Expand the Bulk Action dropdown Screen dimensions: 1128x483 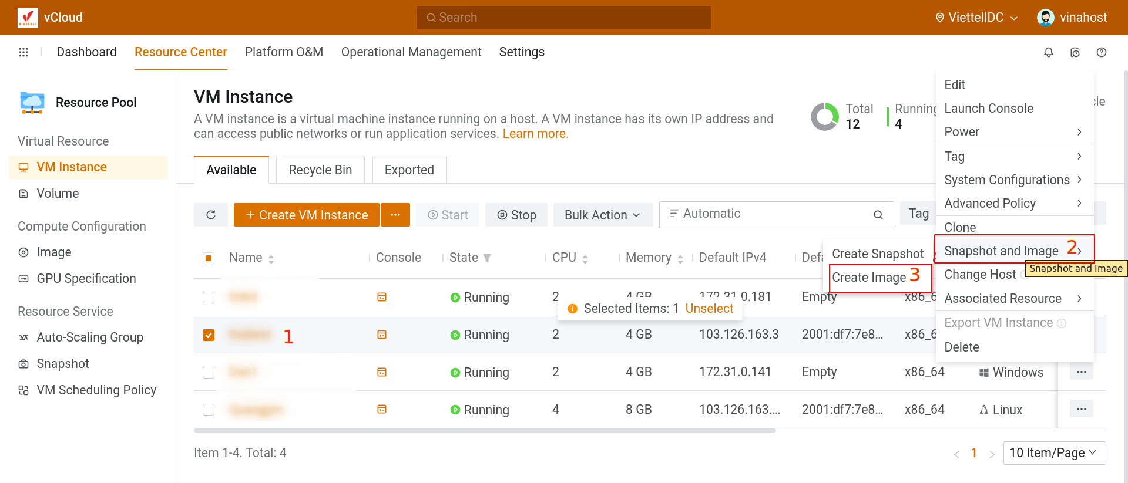click(x=602, y=215)
